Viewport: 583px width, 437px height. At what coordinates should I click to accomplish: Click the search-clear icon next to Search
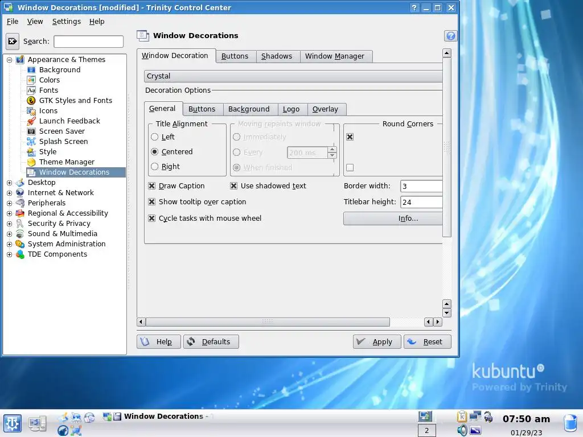[x=13, y=41]
